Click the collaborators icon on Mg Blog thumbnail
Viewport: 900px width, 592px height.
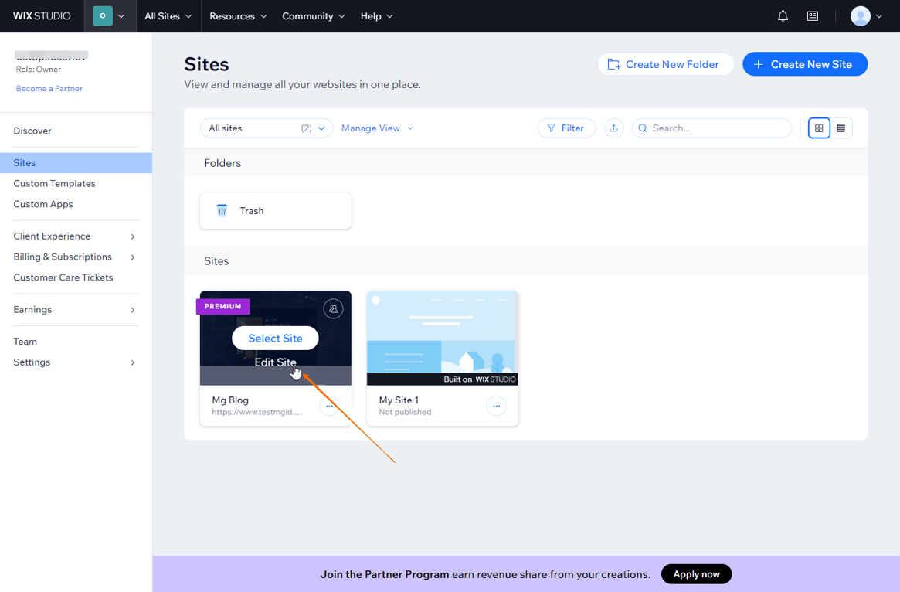click(333, 308)
